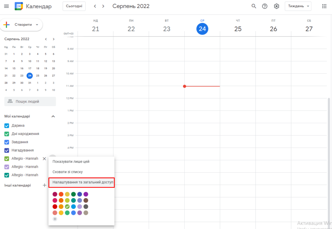
Task: Open the main hamburger menu
Action: tap(6, 6)
